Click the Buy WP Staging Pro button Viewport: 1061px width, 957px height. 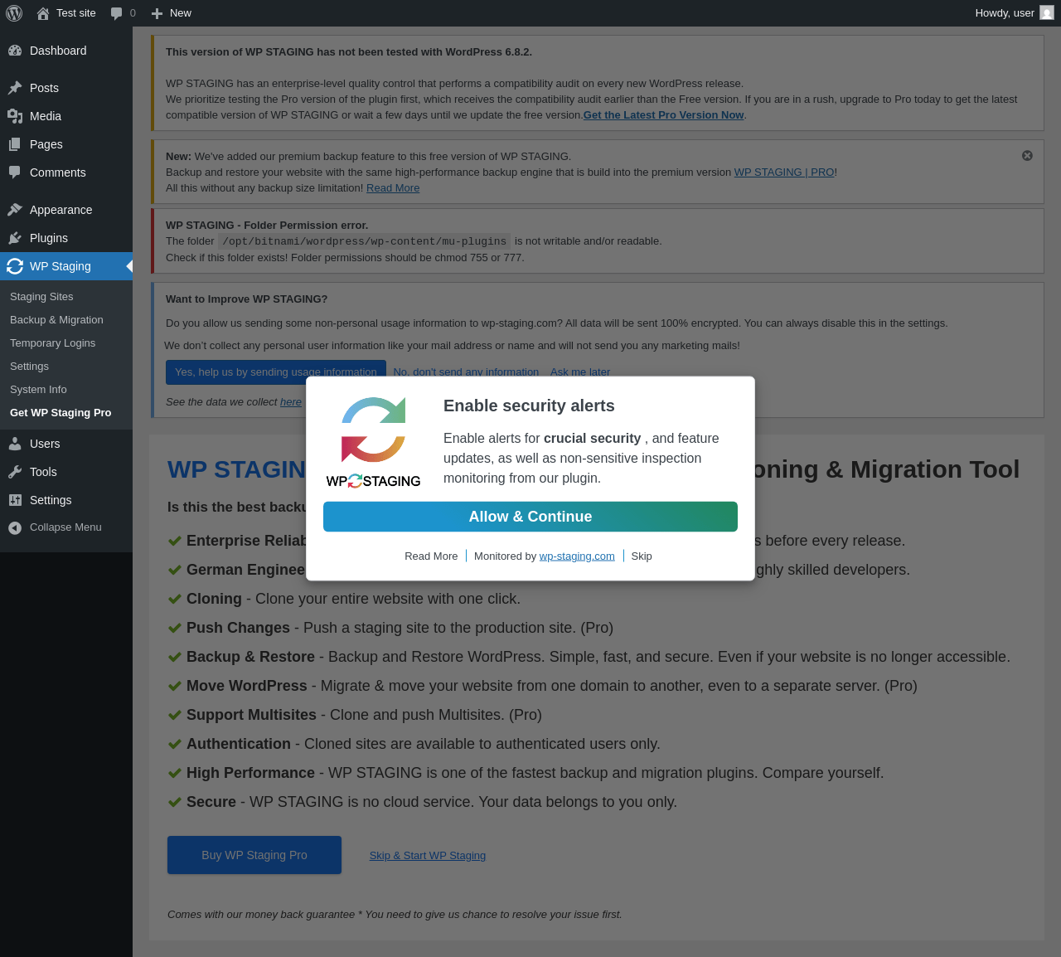click(x=254, y=855)
